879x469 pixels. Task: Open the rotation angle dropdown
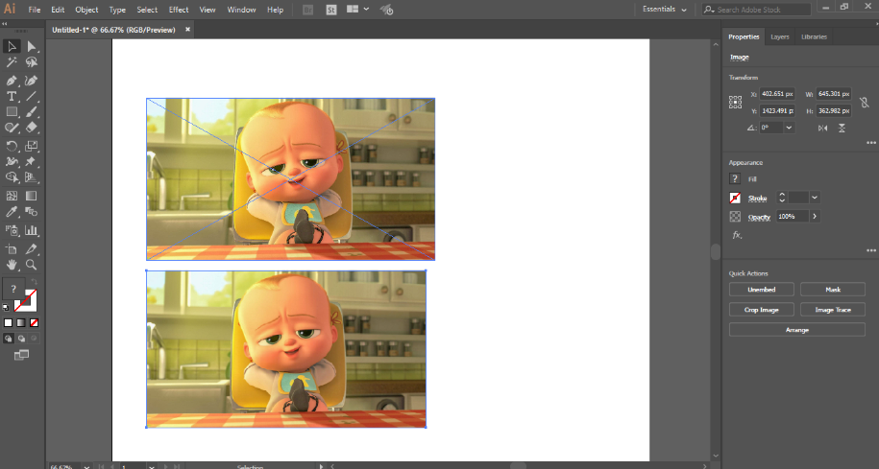click(x=789, y=128)
